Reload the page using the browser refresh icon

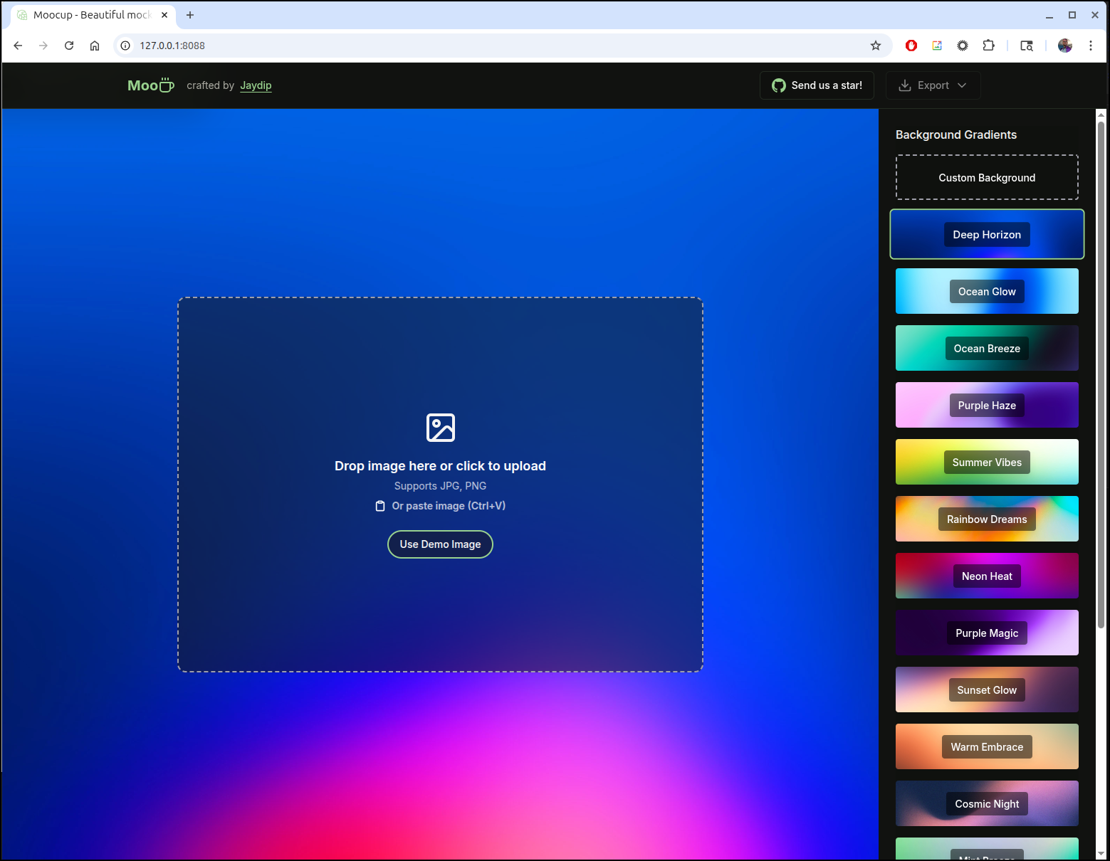pyautogui.click(x=69, y=46)
